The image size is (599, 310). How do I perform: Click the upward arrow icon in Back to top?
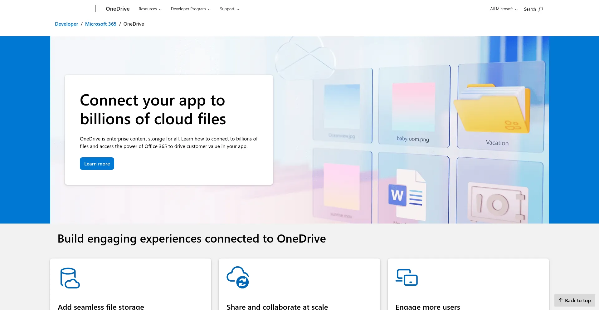[561, 300]
